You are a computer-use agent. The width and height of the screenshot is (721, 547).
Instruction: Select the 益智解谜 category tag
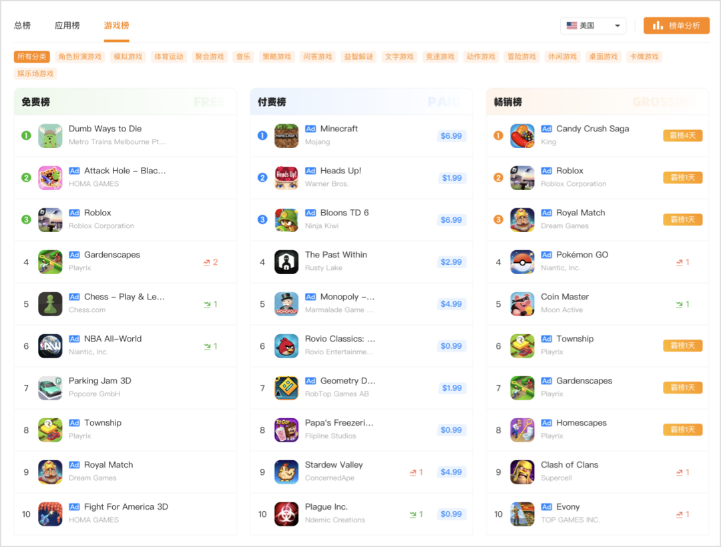(358, 57)
